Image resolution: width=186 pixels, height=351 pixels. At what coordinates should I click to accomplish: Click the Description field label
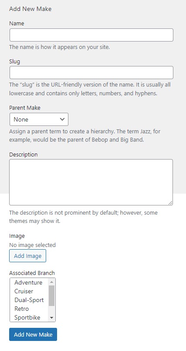tap(24, 154)
